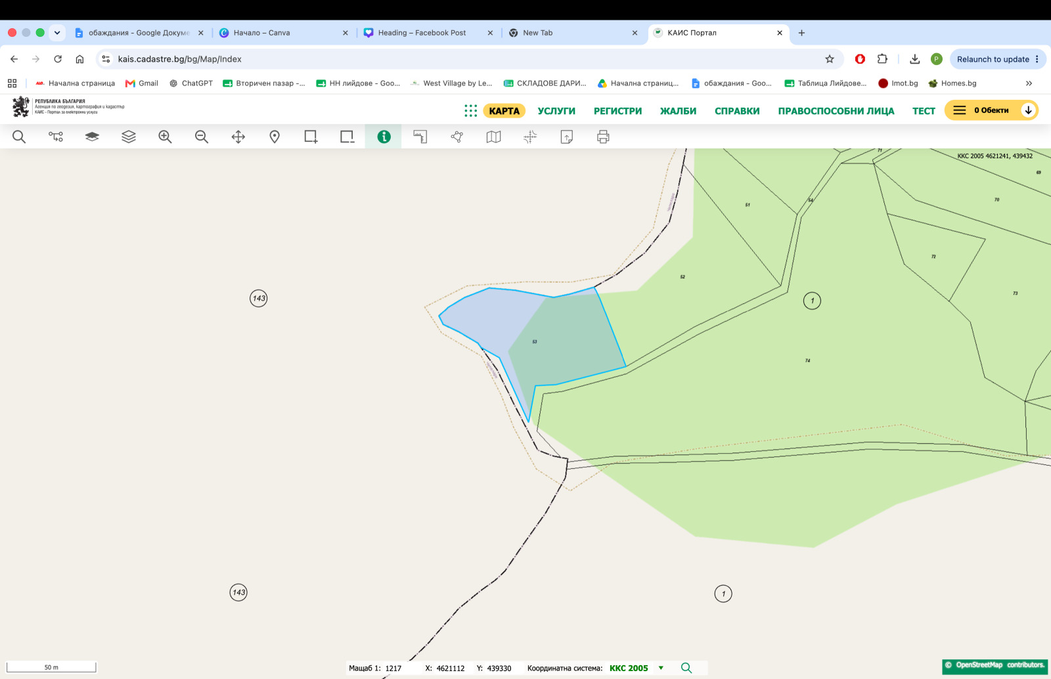Image resolution: width=1051 pixels, height=679 pixels.
Task: Select the coordinates crosshair tool
Action: 530,137
